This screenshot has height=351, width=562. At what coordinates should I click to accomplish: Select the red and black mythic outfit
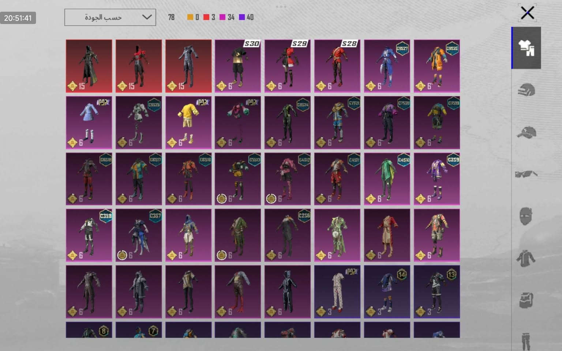(139, 66)
